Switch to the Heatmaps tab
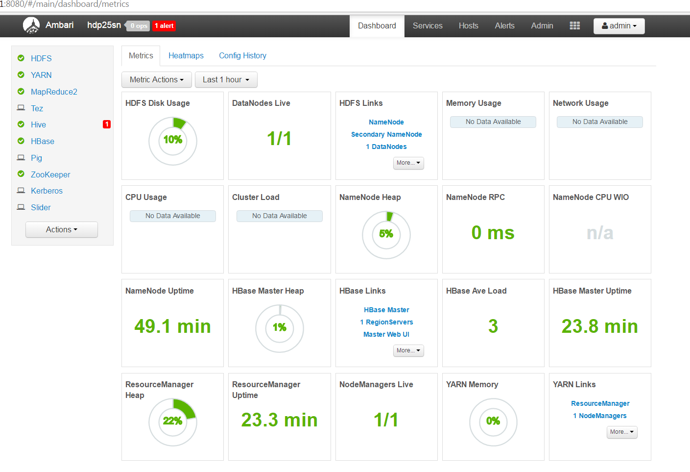690x472 pixels. 186,56
